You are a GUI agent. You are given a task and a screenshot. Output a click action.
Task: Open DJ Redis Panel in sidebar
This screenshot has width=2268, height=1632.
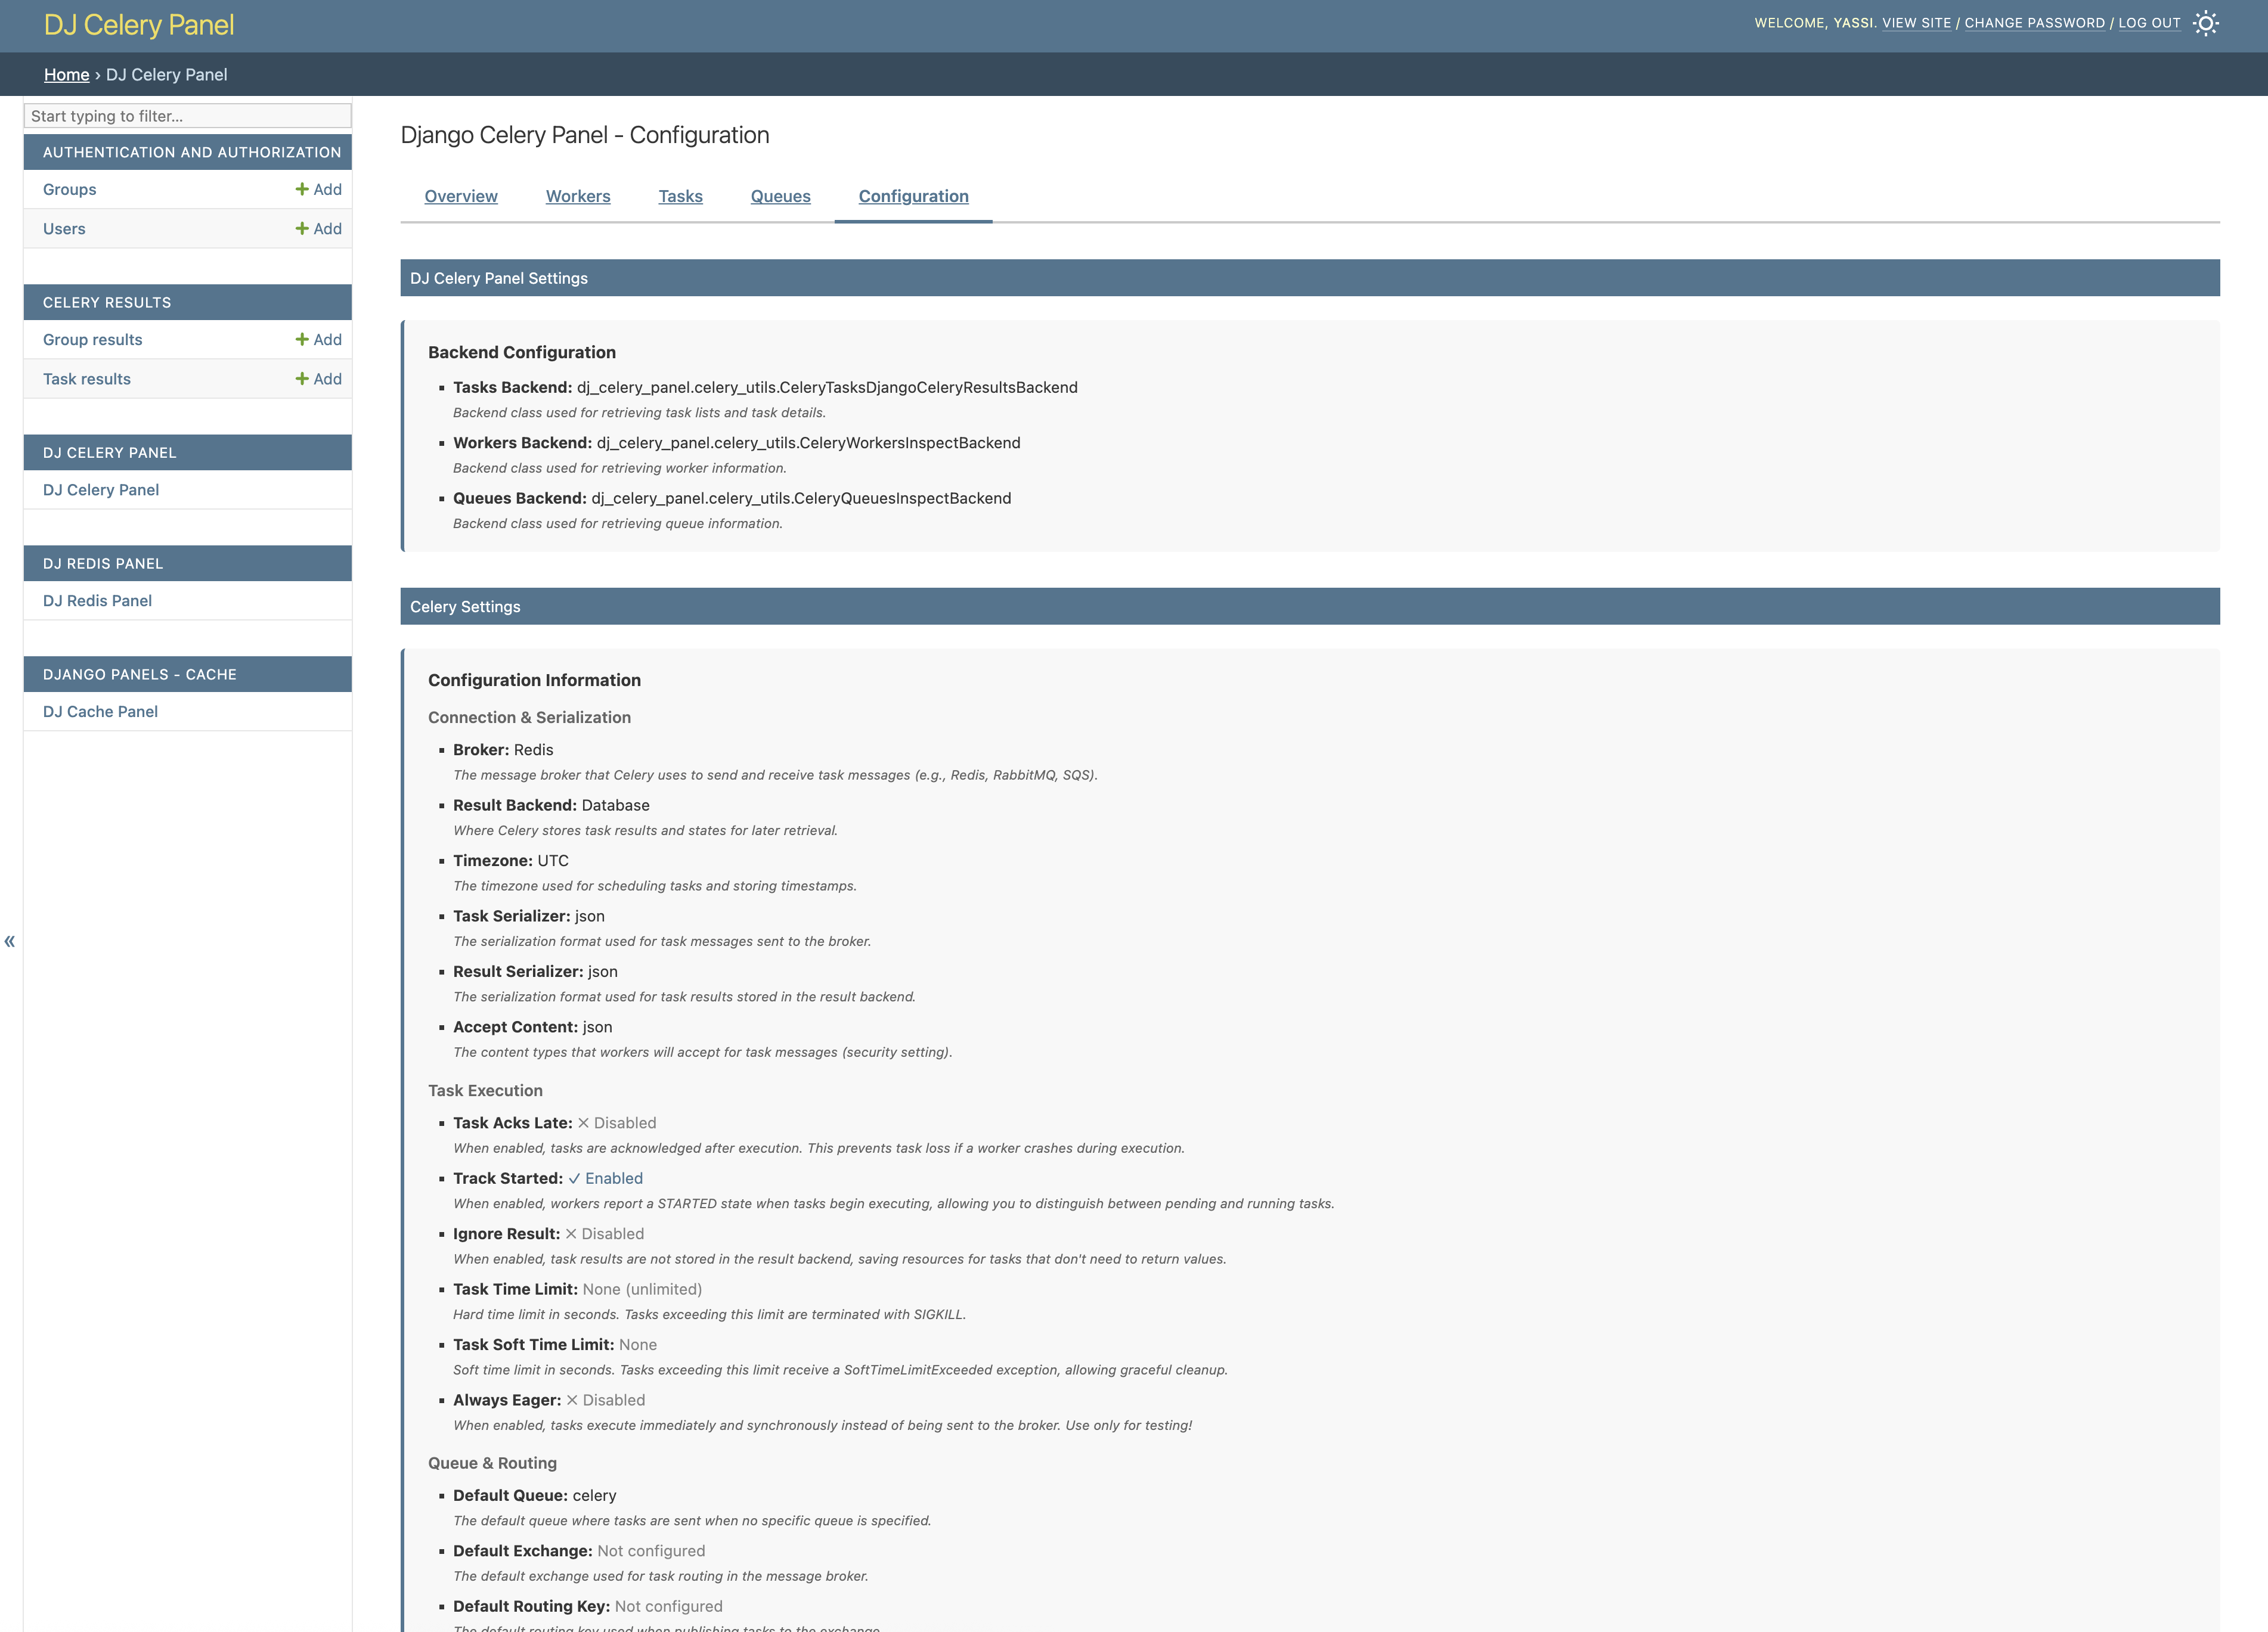click(x=97, y=601)
